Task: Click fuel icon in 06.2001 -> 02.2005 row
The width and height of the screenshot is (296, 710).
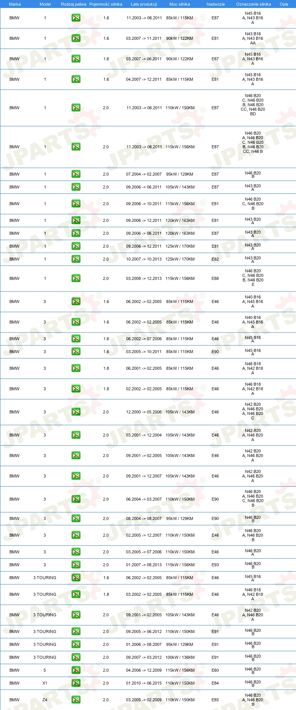Action: 76,368
